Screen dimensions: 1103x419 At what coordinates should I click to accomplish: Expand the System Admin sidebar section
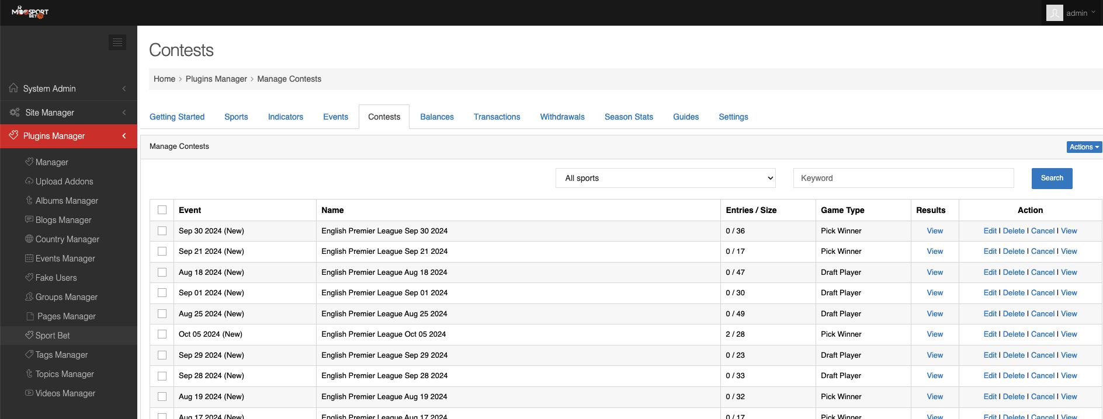[124, 89]
